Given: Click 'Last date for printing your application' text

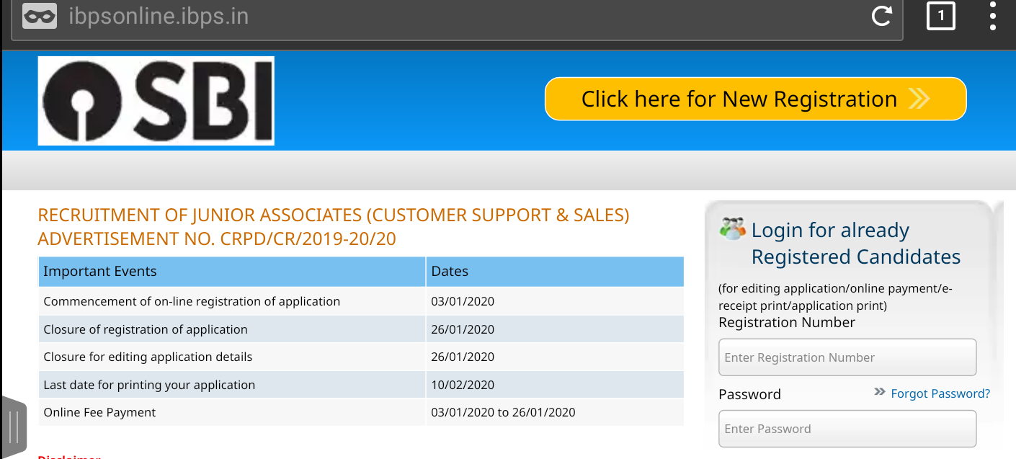Looking at the screenshot, I should click(149, 385).
